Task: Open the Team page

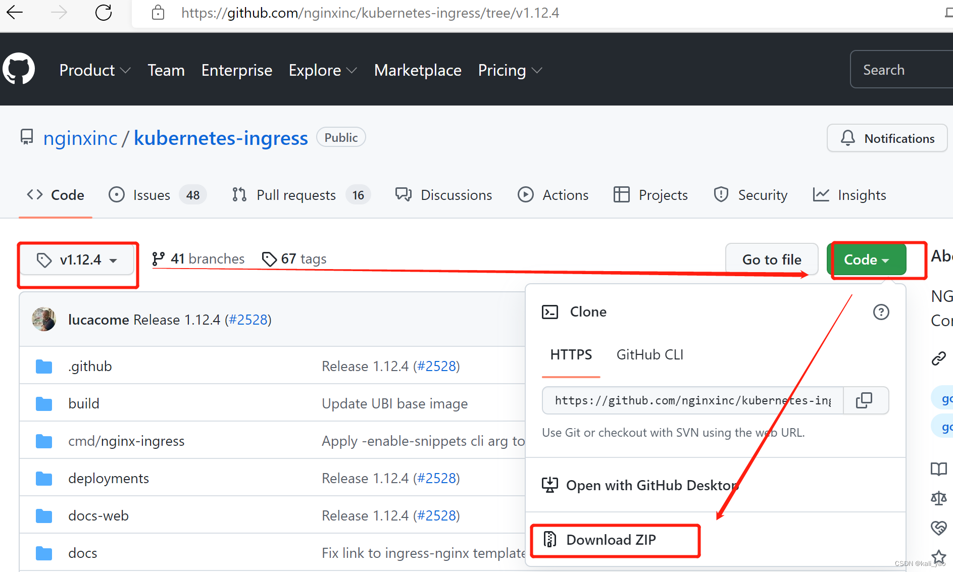Action: 166,70
